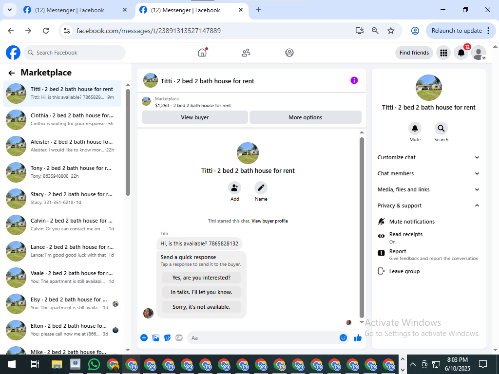Click the back arrow next to Marketplace
The image size is (499, 374).
[12, 73]
